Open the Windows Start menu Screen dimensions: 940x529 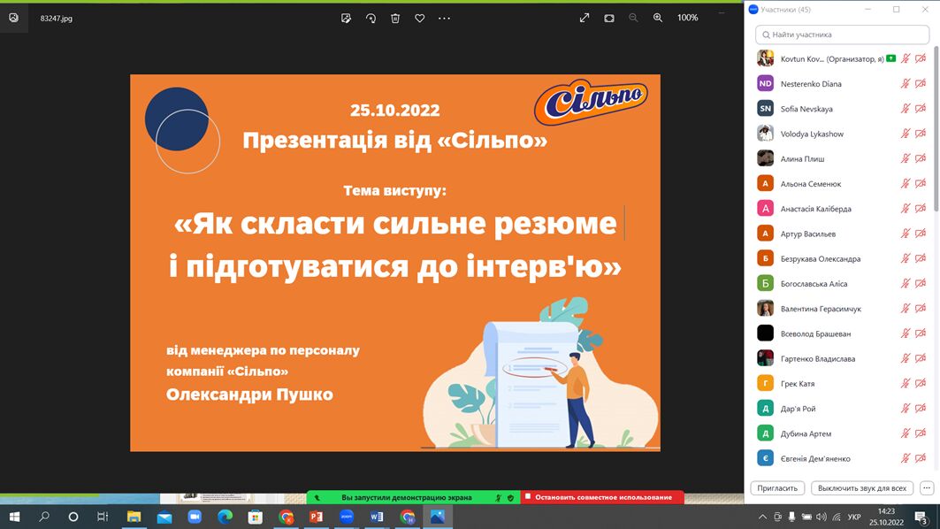click(14, 517)
